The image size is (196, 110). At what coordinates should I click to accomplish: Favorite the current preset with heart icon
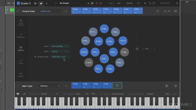[56, 3]
